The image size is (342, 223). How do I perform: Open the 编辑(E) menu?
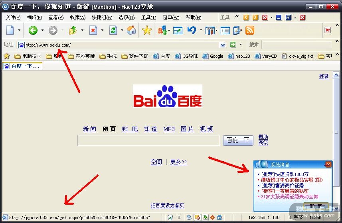tap(34, 18)
